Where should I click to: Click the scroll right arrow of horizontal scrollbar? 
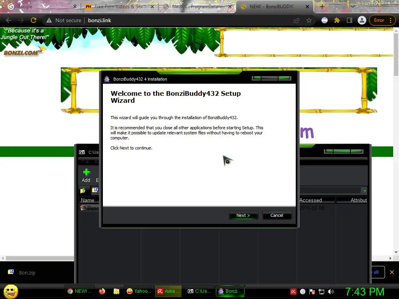click(x=390, y=259)
